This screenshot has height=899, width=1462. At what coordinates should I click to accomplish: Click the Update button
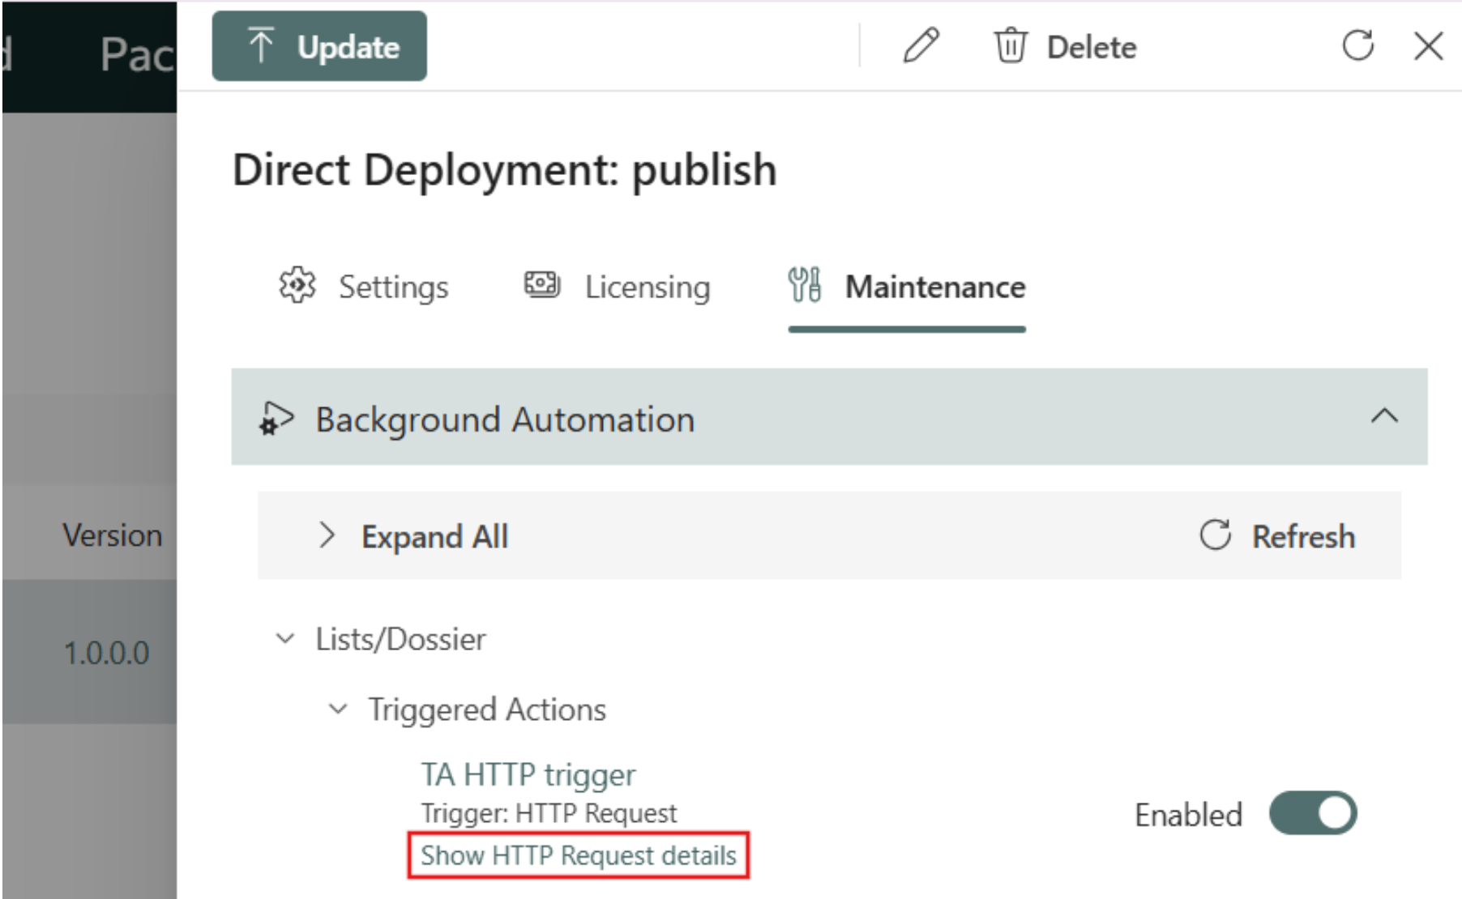pos(319,47)
